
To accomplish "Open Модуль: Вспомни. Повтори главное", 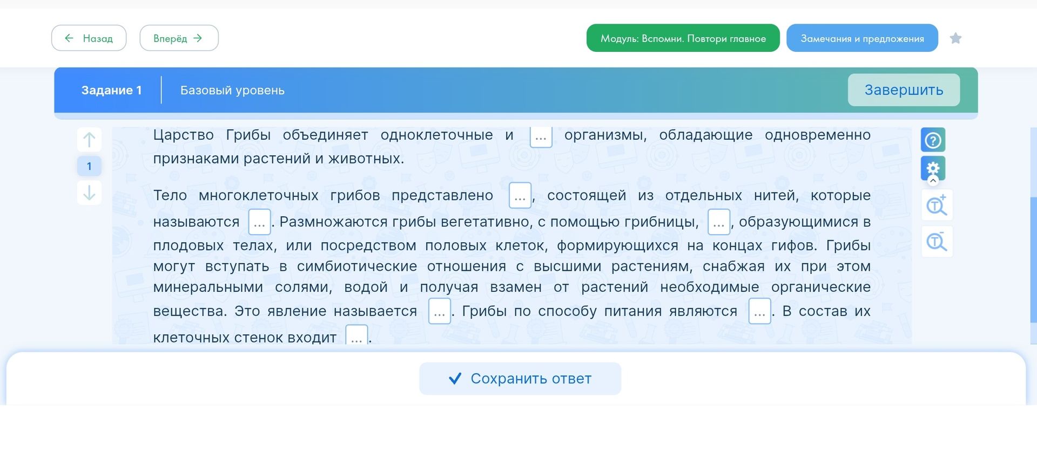I will [x=683, y=38].
